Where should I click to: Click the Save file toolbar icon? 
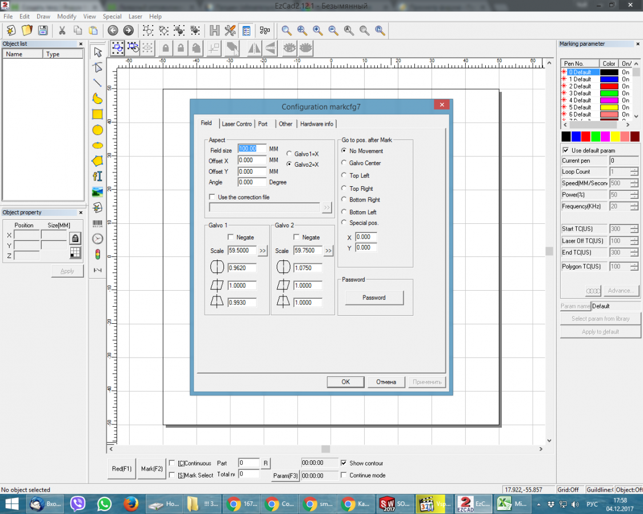coord(42,31)
